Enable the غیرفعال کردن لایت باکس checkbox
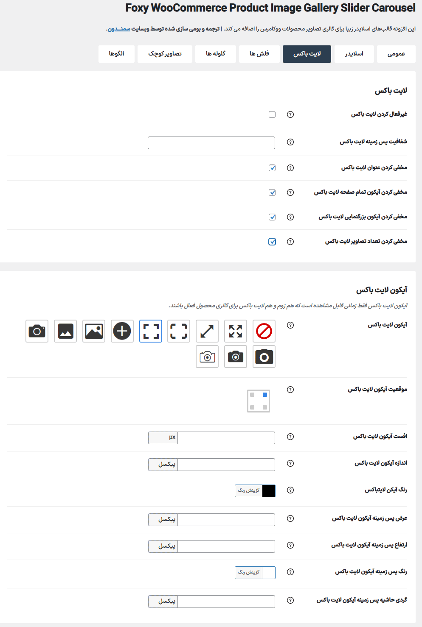The image size is (422, 627). (272, 114)
